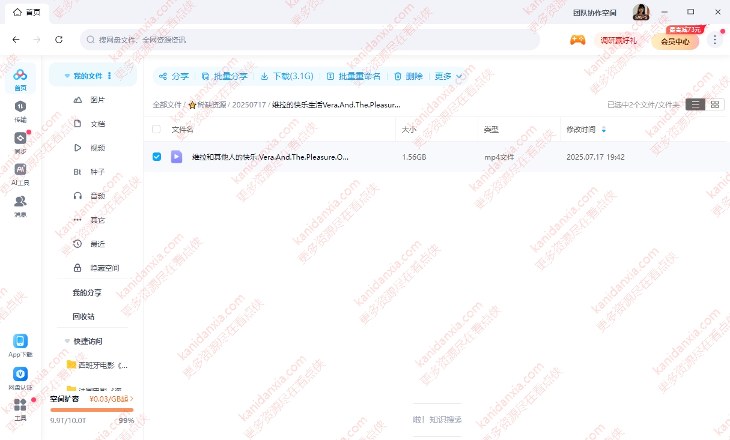
Task: Open the 首页 home sidebar icon
Action: [20, 79]
